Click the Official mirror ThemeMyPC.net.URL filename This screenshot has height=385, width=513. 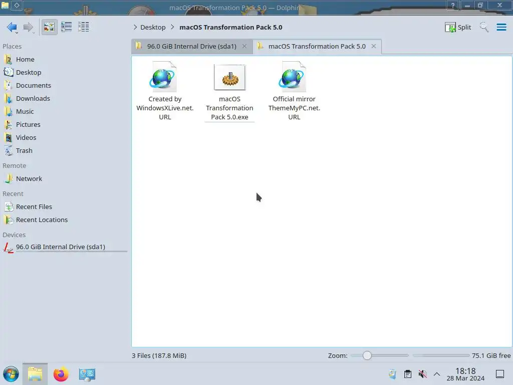(294, 108)
